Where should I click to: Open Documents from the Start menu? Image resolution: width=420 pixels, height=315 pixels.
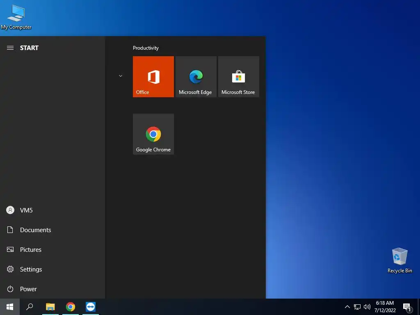[52, 230]
